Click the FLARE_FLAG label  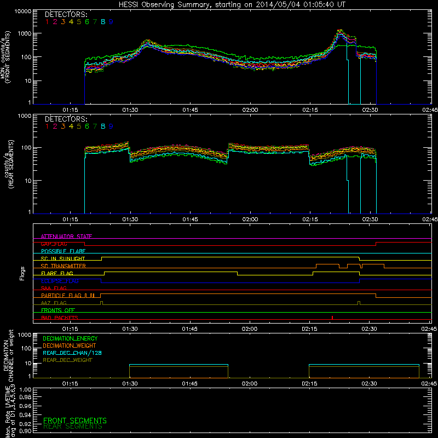[57, 273]
